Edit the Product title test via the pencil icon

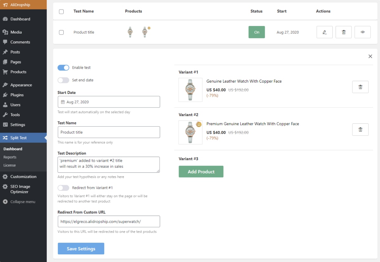(324, 32)
